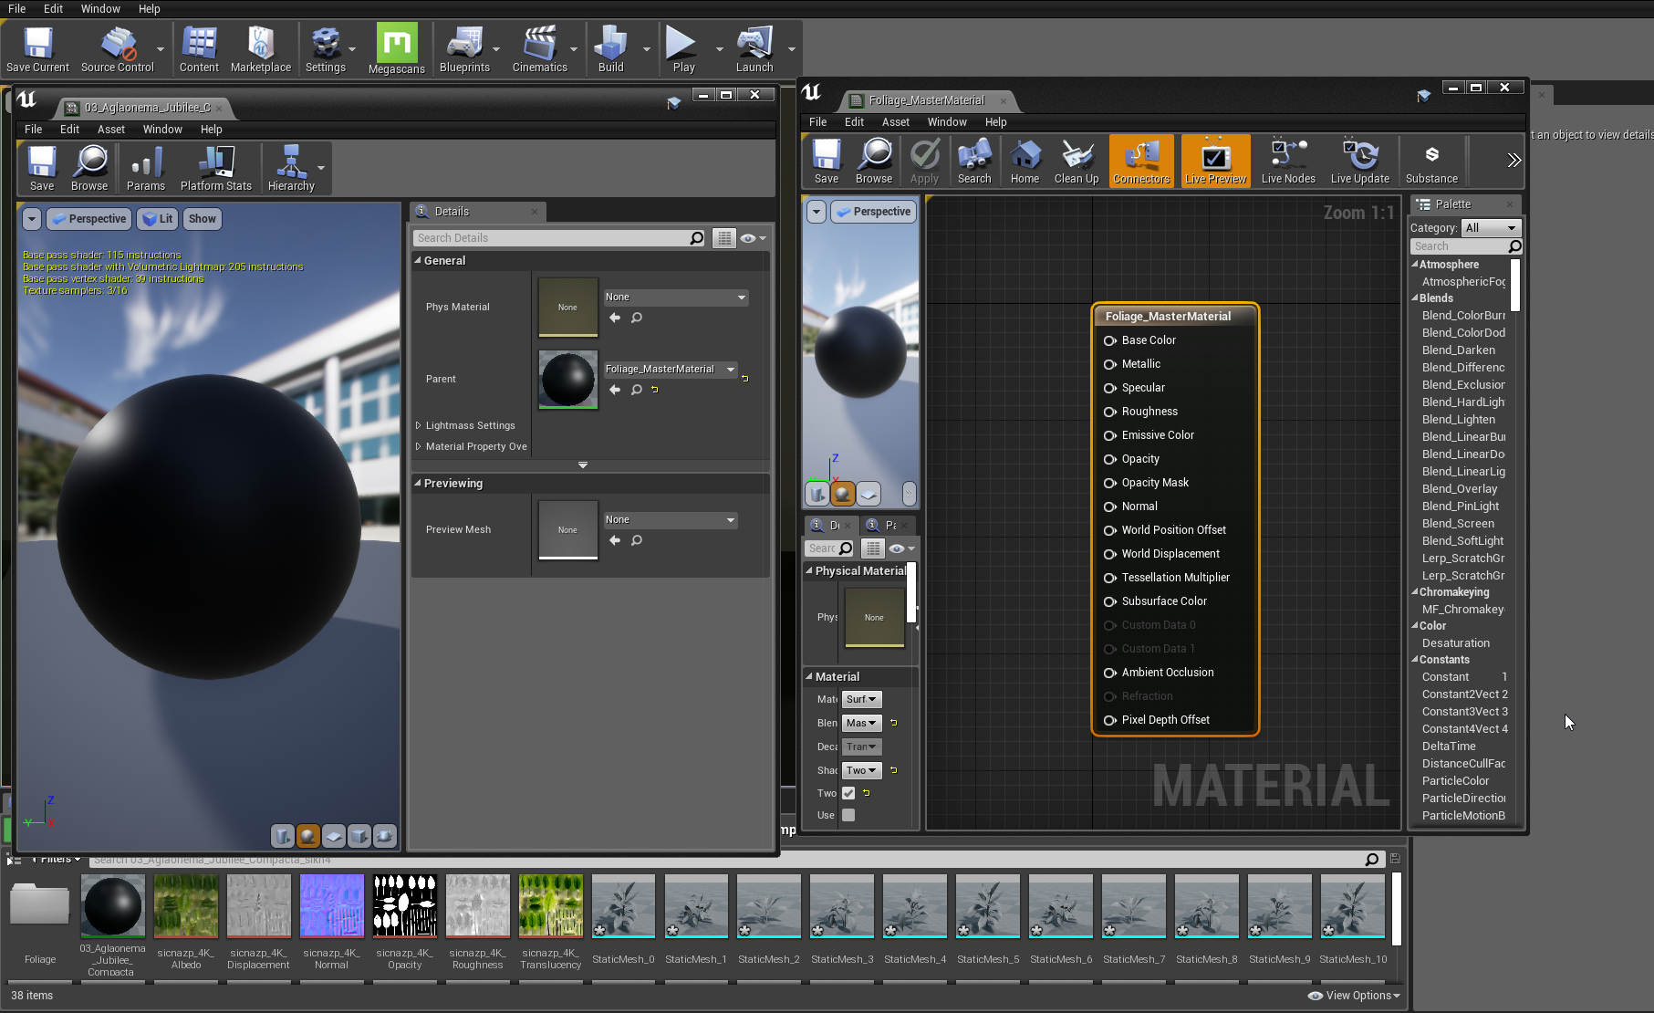Click Params in material instance toolbar

click(146, 169)
